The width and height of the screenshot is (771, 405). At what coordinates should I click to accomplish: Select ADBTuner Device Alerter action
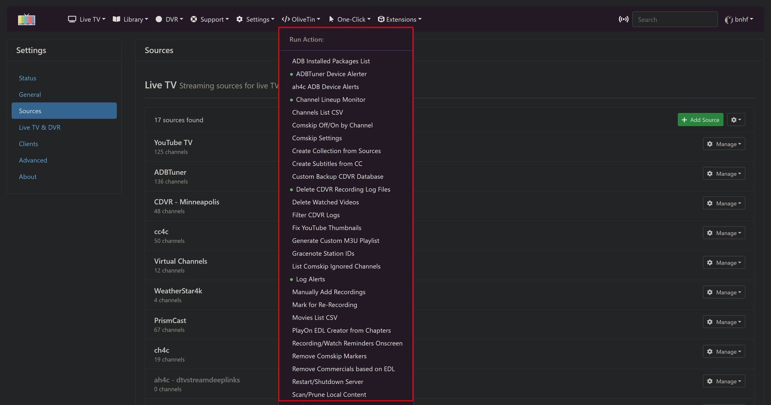click(x=331, y=74)
